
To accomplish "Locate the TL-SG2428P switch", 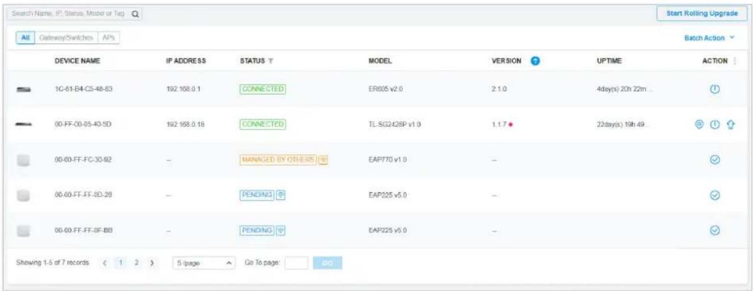I will (699, 125).
